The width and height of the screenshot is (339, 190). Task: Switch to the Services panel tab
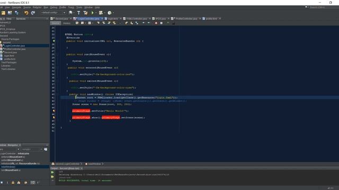point(21,19)
